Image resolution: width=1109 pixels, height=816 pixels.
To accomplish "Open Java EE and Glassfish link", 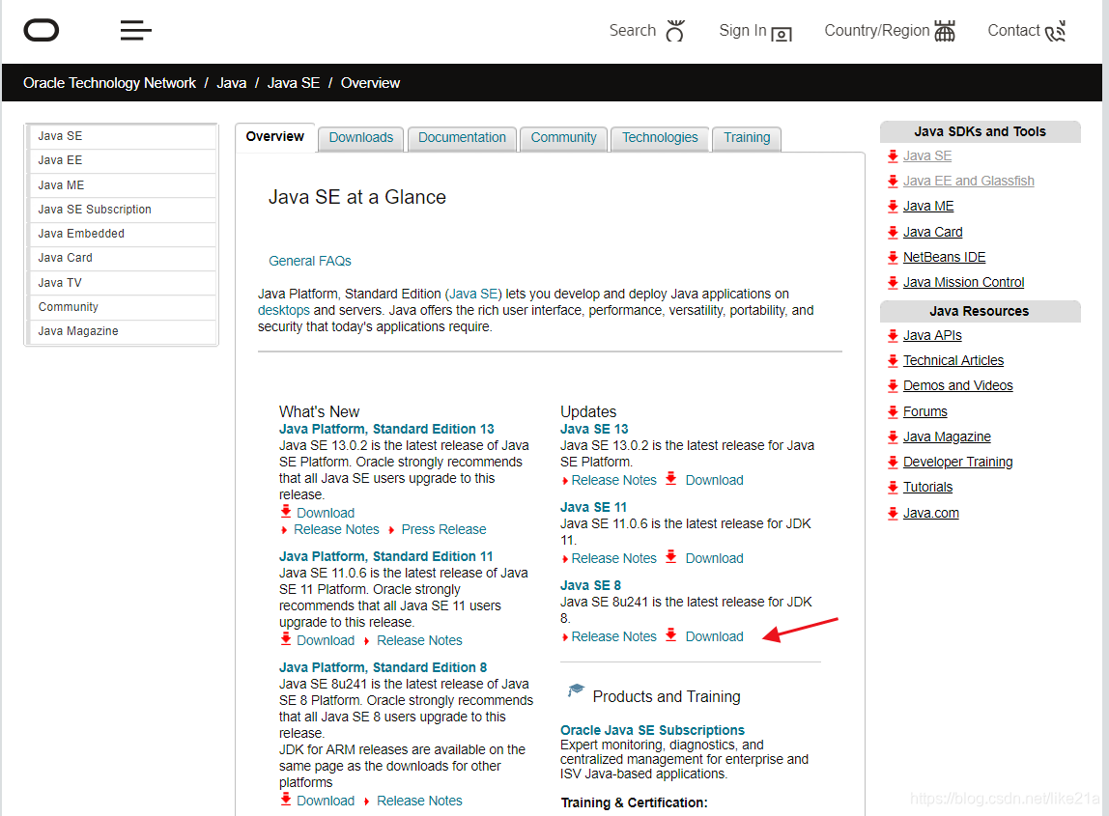I will 968,181.
